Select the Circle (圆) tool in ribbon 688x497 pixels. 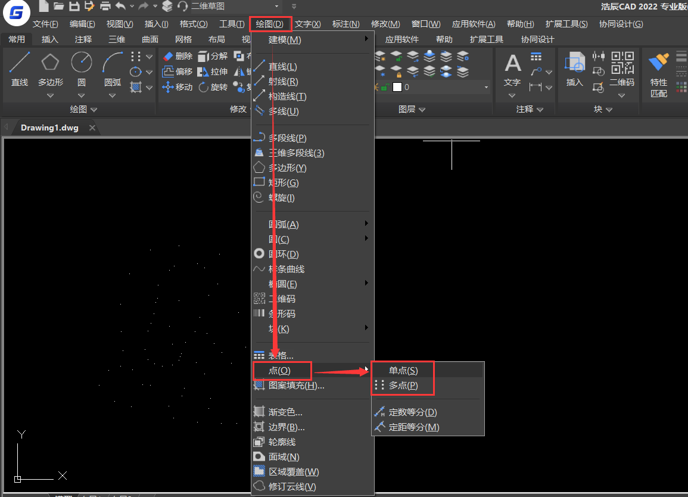click(81, 69)
